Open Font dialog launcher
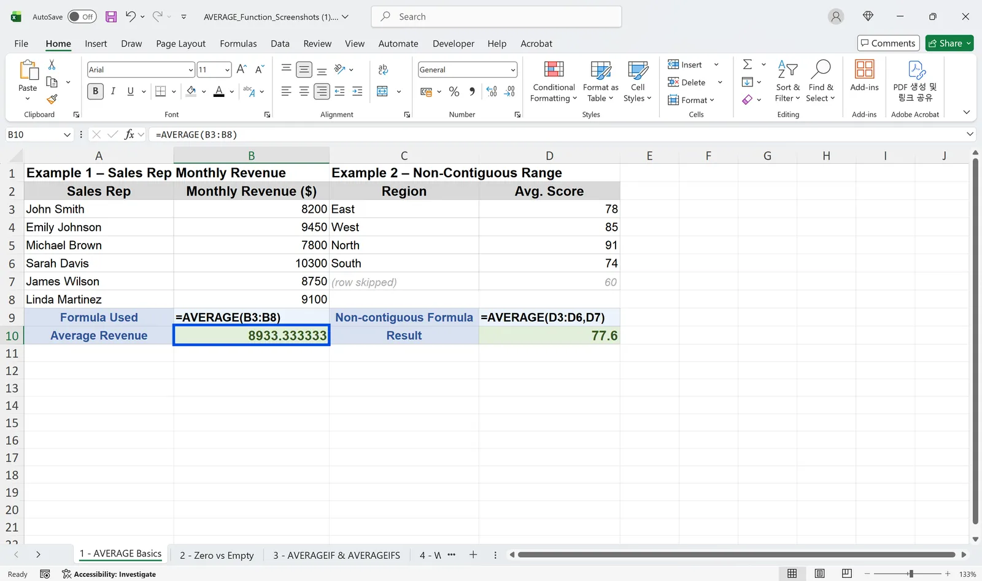982x581 pixels. 268,115
